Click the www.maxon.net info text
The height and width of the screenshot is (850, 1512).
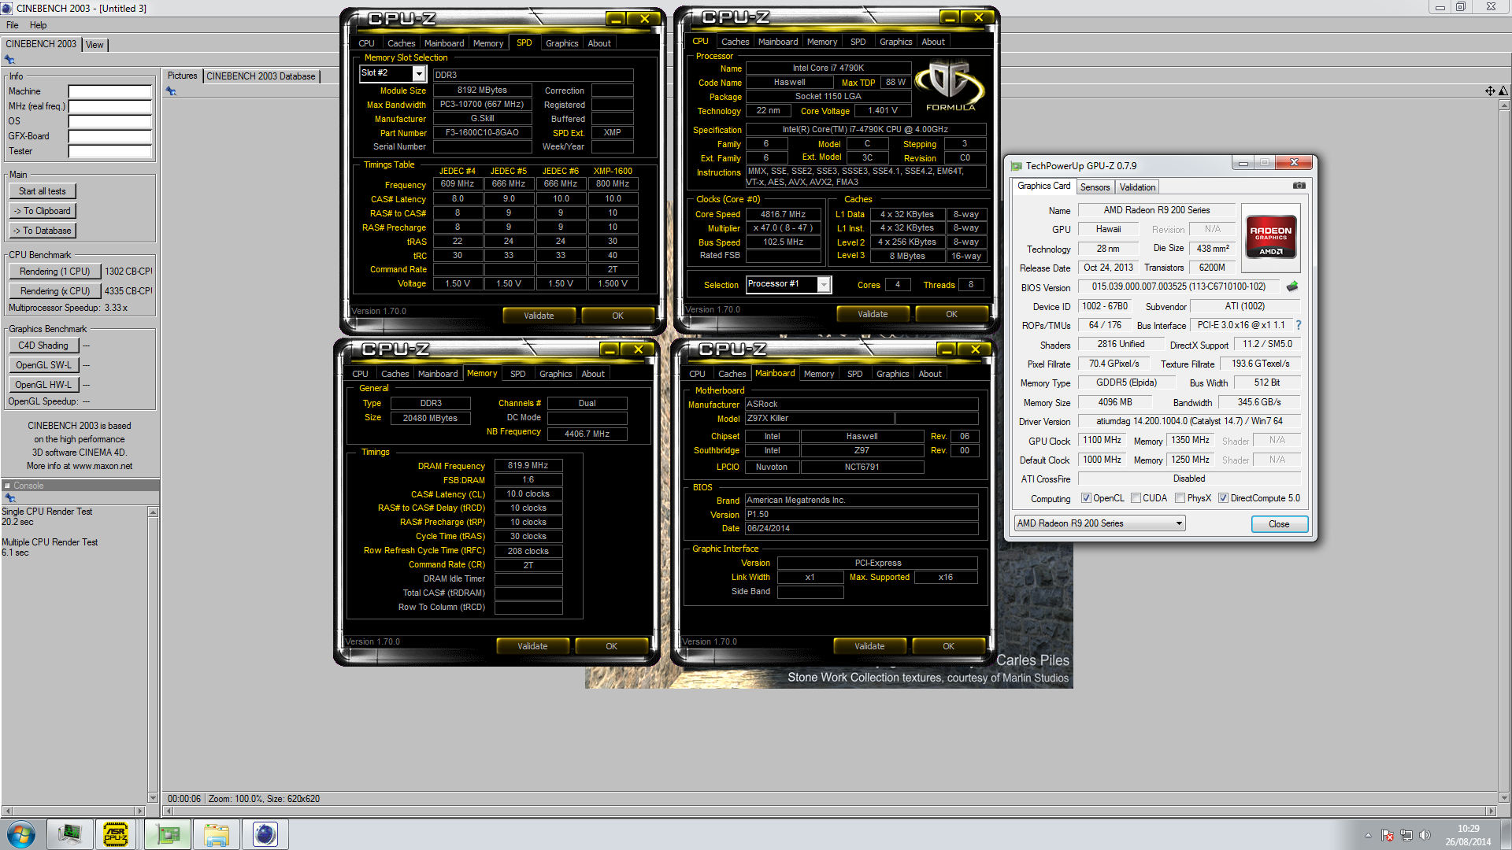(x=102, y=466)
